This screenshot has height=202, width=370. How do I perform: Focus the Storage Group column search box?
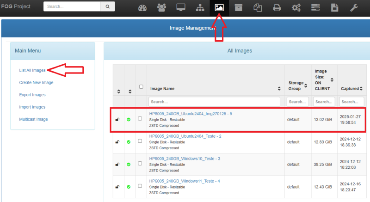pos(298,102)
